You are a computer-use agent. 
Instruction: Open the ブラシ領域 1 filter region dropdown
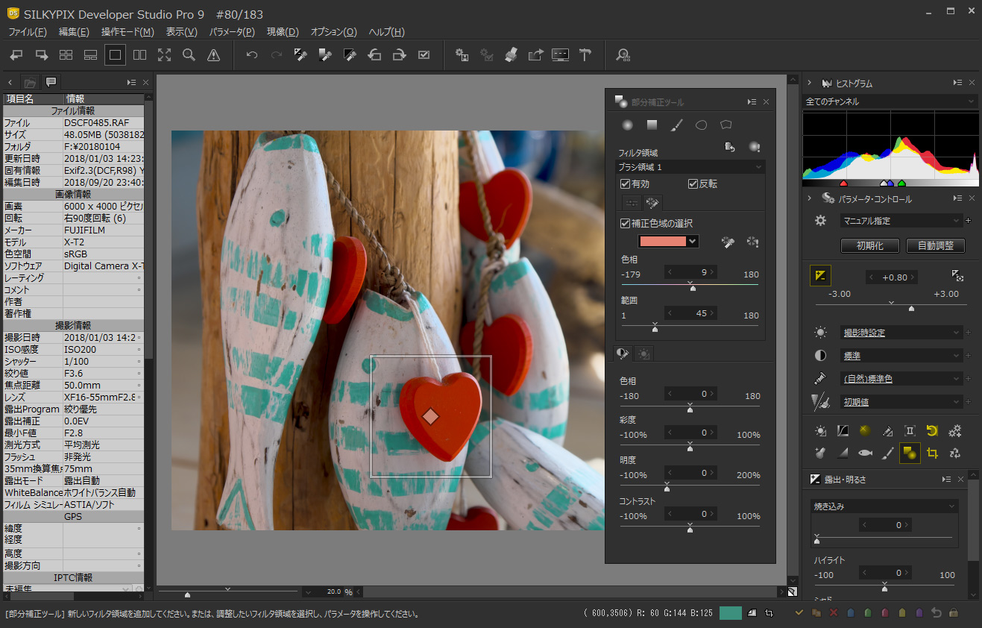[690, 167]
